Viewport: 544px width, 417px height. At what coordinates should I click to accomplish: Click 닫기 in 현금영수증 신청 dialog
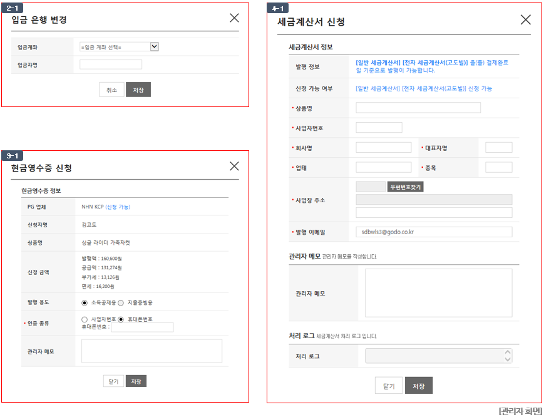113,381
